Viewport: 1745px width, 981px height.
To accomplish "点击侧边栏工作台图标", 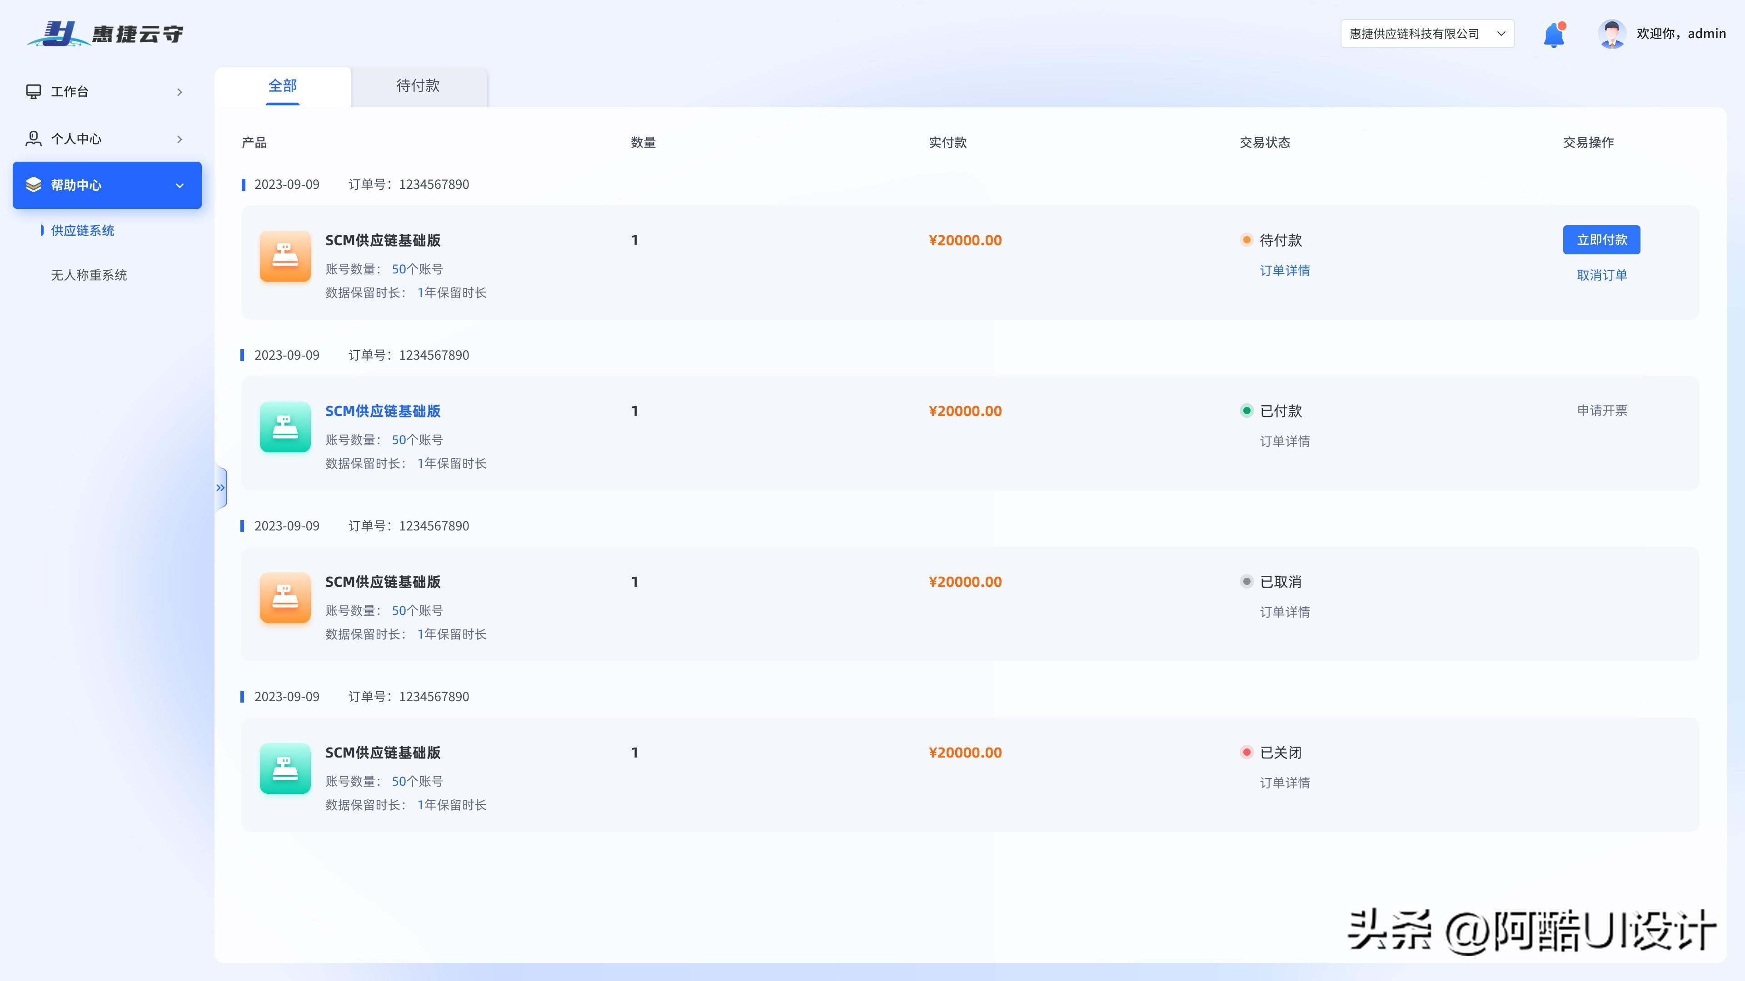I will [34, 91].
